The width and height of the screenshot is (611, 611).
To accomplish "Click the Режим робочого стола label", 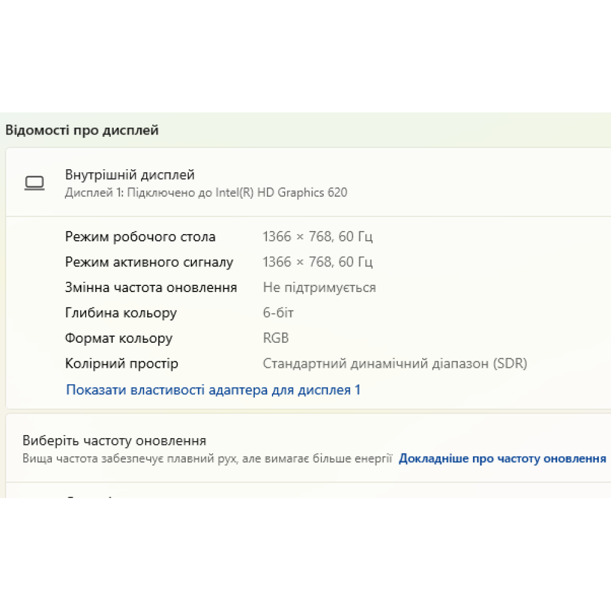I will 140,236.
